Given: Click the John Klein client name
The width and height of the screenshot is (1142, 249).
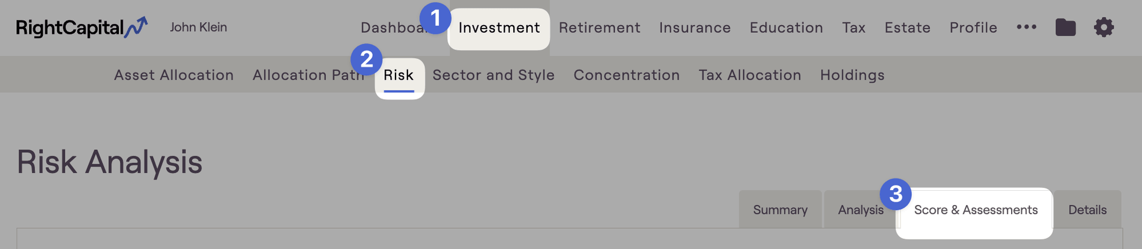Looking at the screenshot, I should pyautogui.click(x=198, y=27).
